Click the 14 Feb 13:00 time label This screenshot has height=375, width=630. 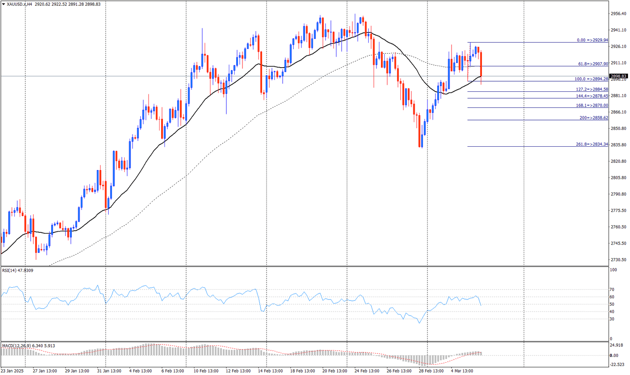pos(270,371)
